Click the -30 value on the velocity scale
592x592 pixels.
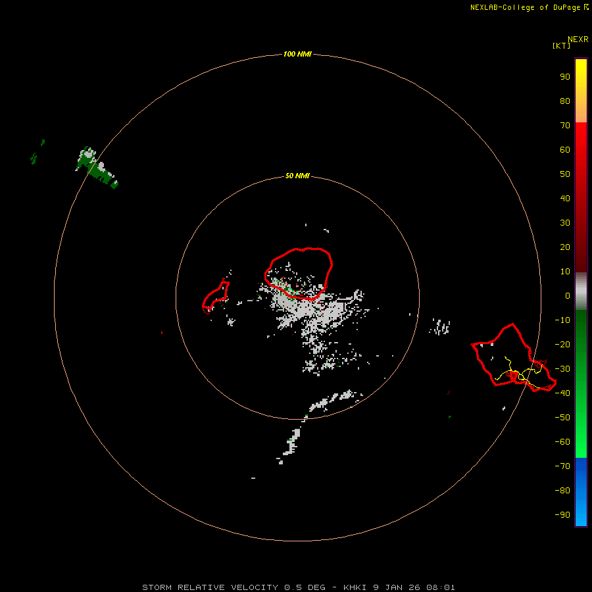pos(562,369)
